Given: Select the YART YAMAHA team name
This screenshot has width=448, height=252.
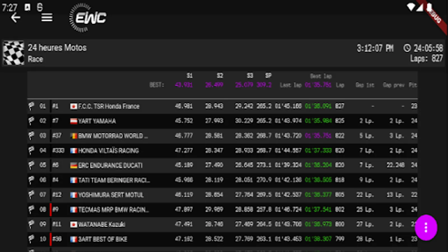Looking at the screenshot, I should tap(97, 121).
